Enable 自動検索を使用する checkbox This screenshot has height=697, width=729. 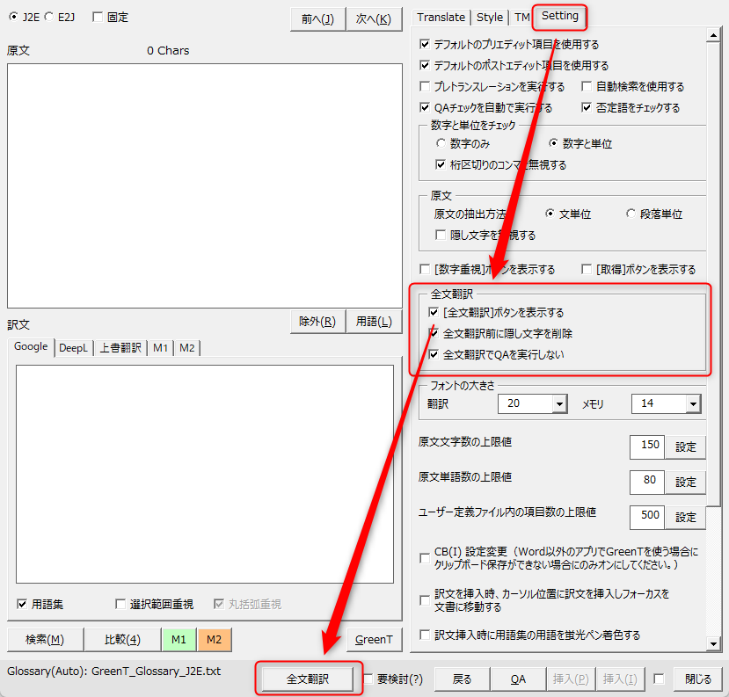[587, 87]
